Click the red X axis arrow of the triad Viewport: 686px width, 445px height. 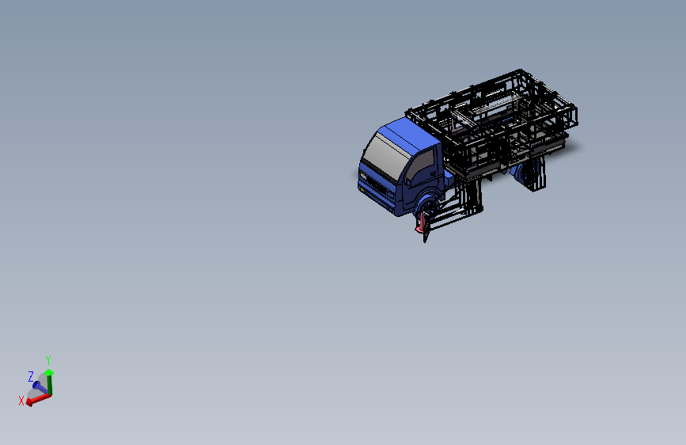[x=38, y=399]
